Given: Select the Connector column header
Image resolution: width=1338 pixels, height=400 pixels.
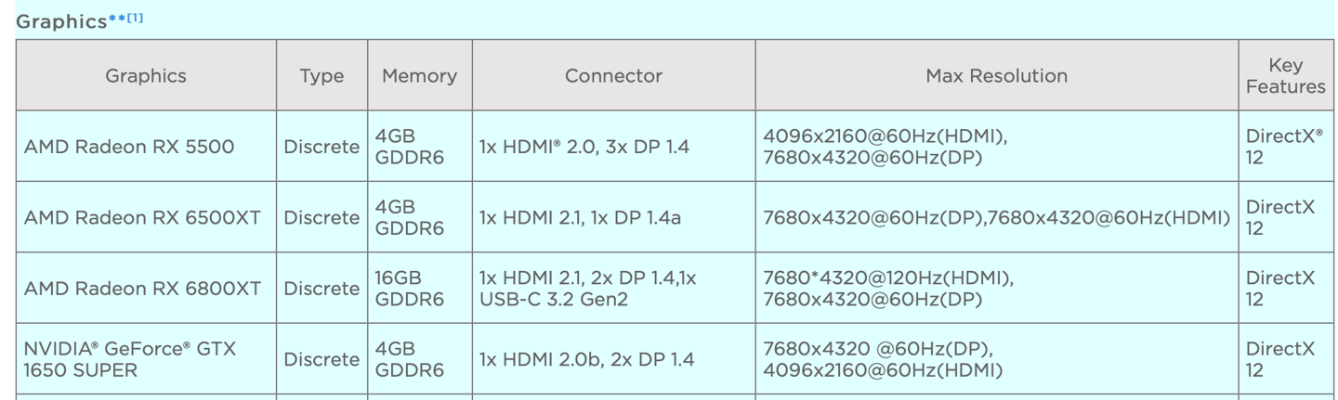Looking at the screenshot, I should point(613,76).
